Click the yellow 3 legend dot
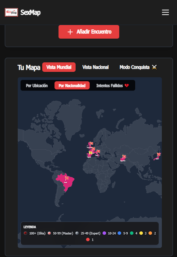This screenshot has height=257, width=177. (x=141, y=233)
